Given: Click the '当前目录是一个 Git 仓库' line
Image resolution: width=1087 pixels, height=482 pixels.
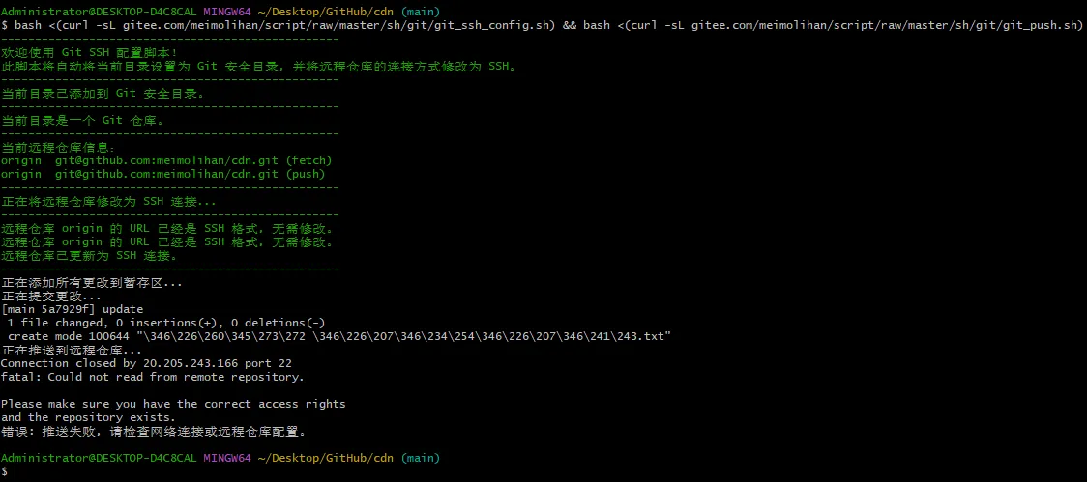Looking at the screenshot, I should pyautogui.click(x=82, y=121).
